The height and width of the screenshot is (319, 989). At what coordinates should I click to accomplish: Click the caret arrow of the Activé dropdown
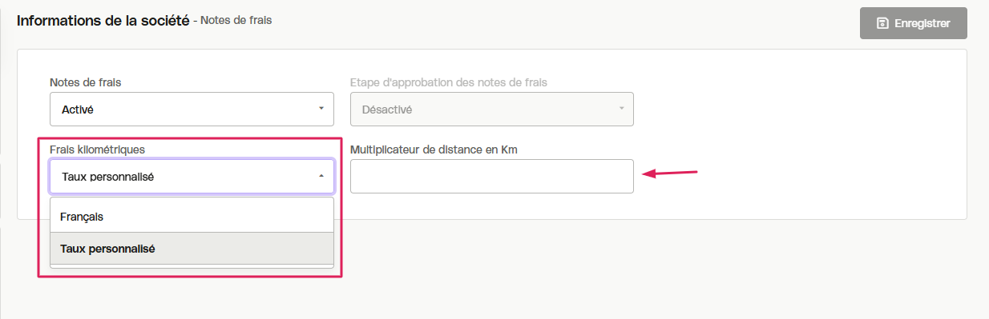coord(321,109)
